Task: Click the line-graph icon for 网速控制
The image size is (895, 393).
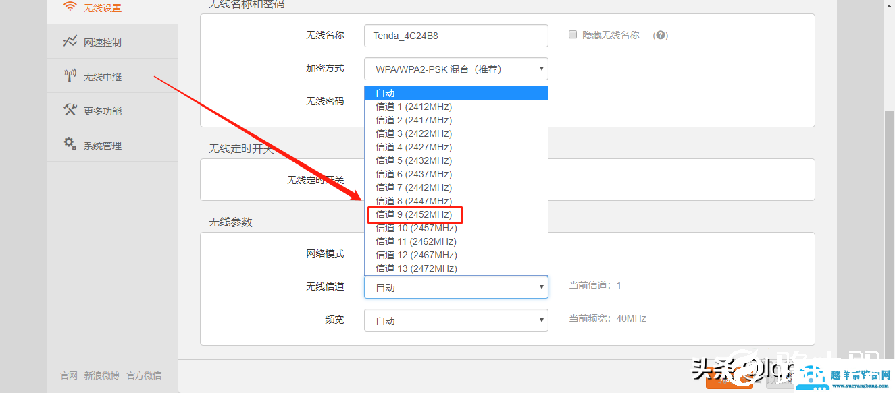Action: point(70,41)
